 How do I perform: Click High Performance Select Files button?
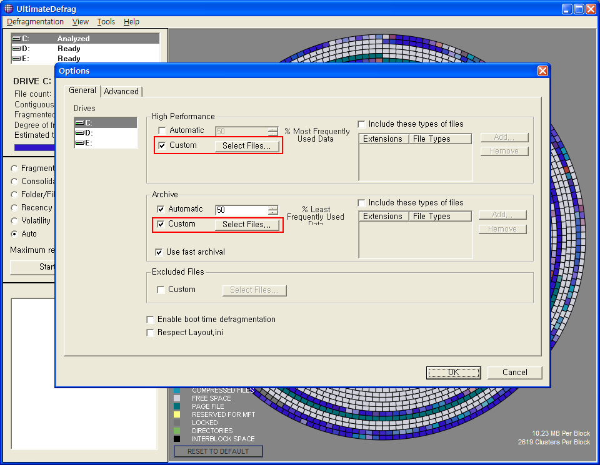click(247, 146)
